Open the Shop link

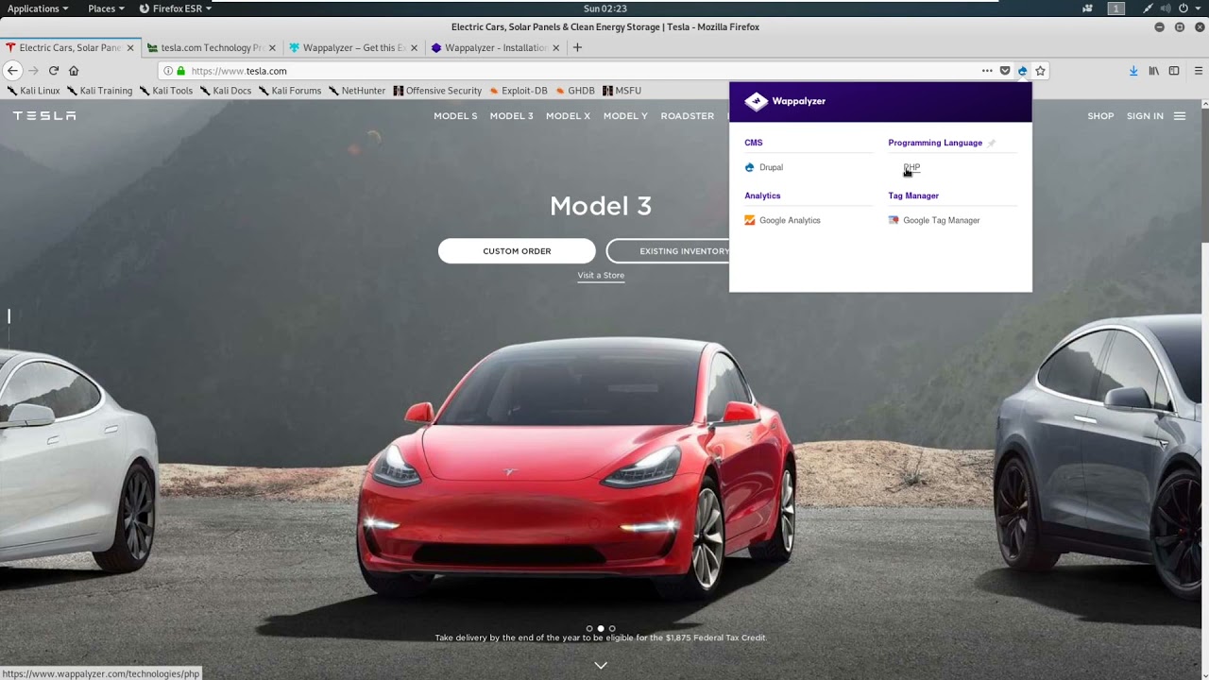(1100, 116)
